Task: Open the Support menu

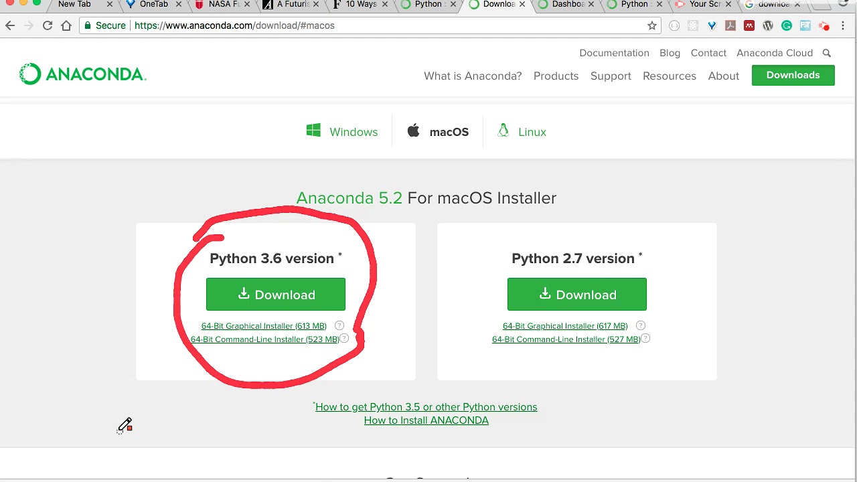Action: [x=611, y=76]
